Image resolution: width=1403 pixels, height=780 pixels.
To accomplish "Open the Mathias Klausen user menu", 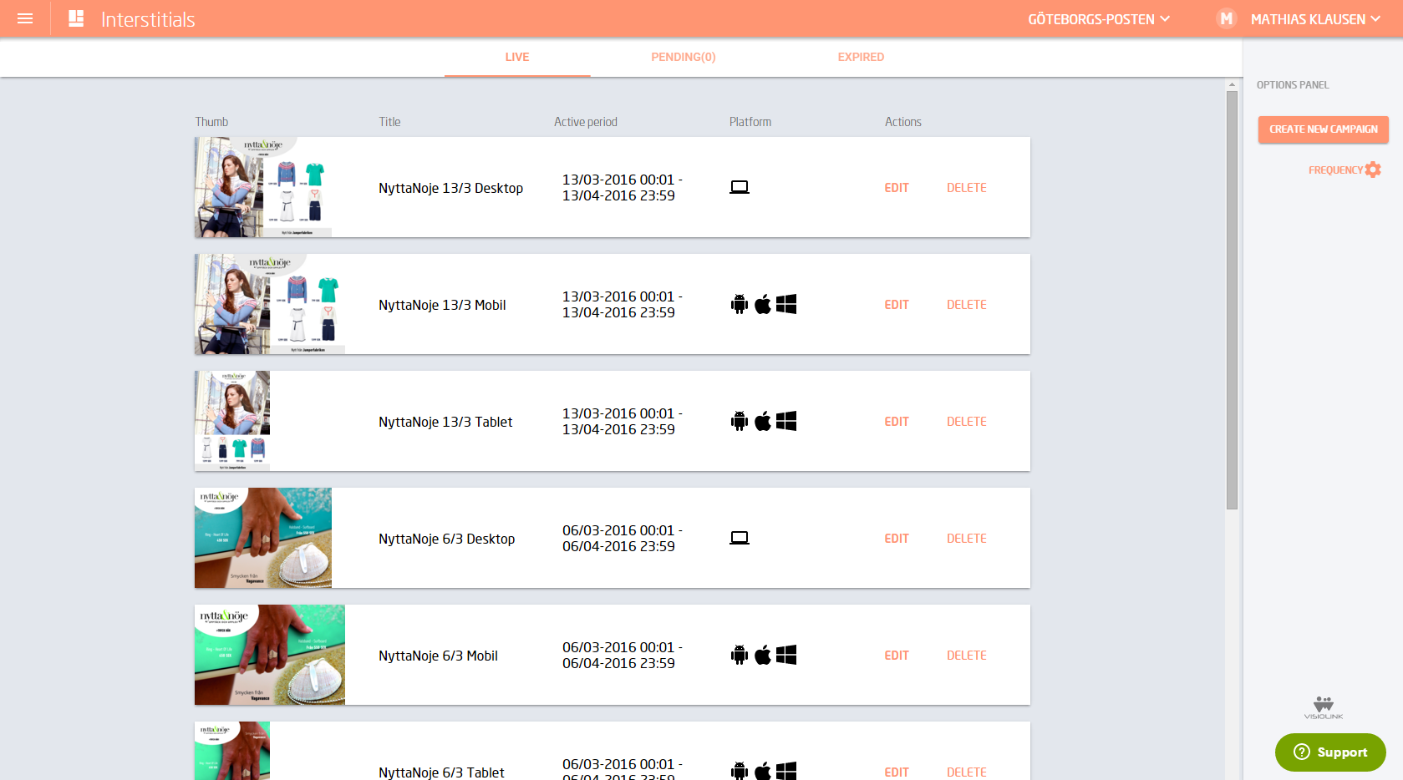I will (1315, 19).
